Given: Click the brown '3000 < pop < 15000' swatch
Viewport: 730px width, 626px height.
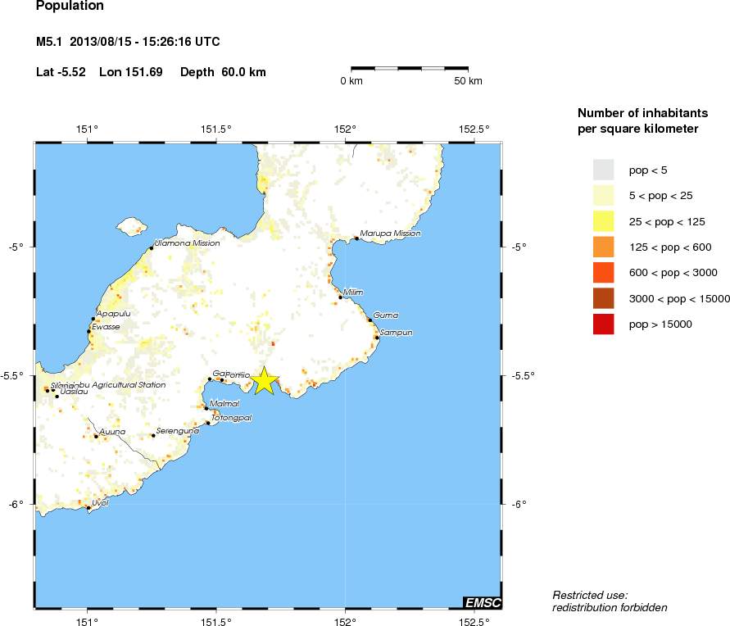Looking at the screenshot, I should tap(603, 299).
